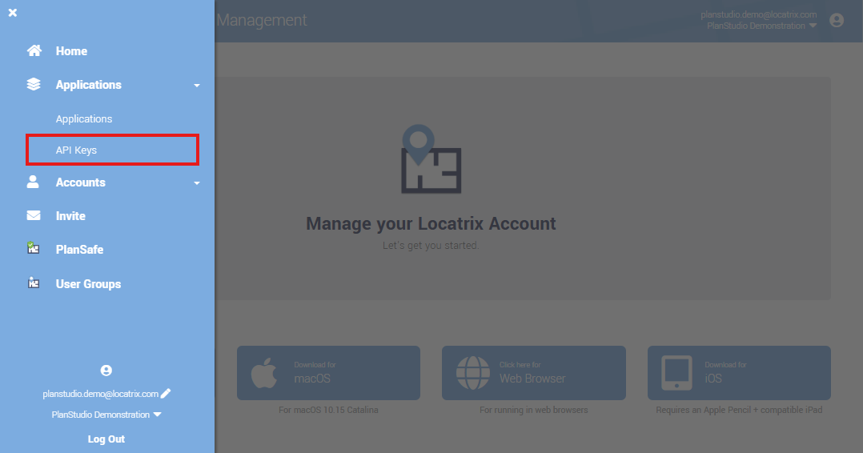Screen dimensions: 863x453
Task: Close the sidebar with the X icon
Action: pyautogui.click(x=13, y=12)
